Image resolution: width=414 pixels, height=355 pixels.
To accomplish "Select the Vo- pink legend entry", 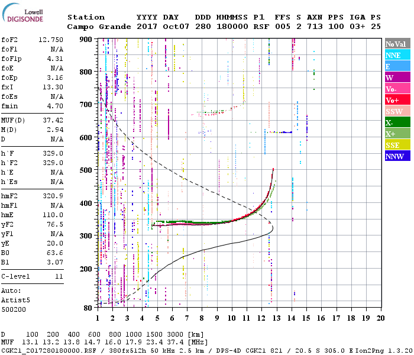I will pyautogui.click(x=397, y=89).
